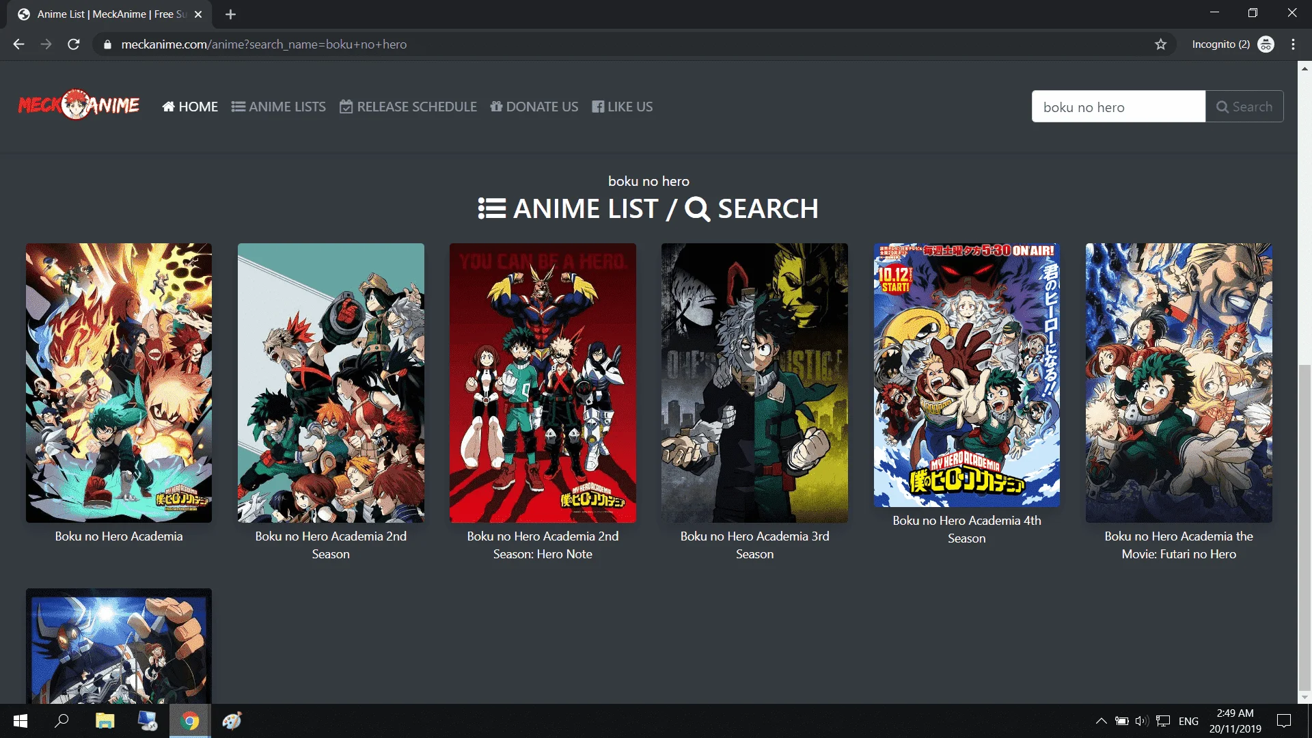Open the LIKE US Facebook link

click(x=622, y=107)
